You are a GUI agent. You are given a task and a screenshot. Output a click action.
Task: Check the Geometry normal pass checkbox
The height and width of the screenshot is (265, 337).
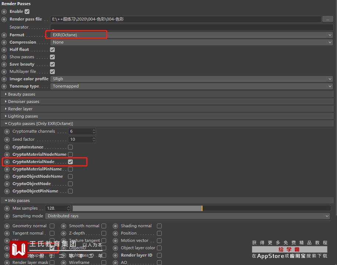[52, 226]
